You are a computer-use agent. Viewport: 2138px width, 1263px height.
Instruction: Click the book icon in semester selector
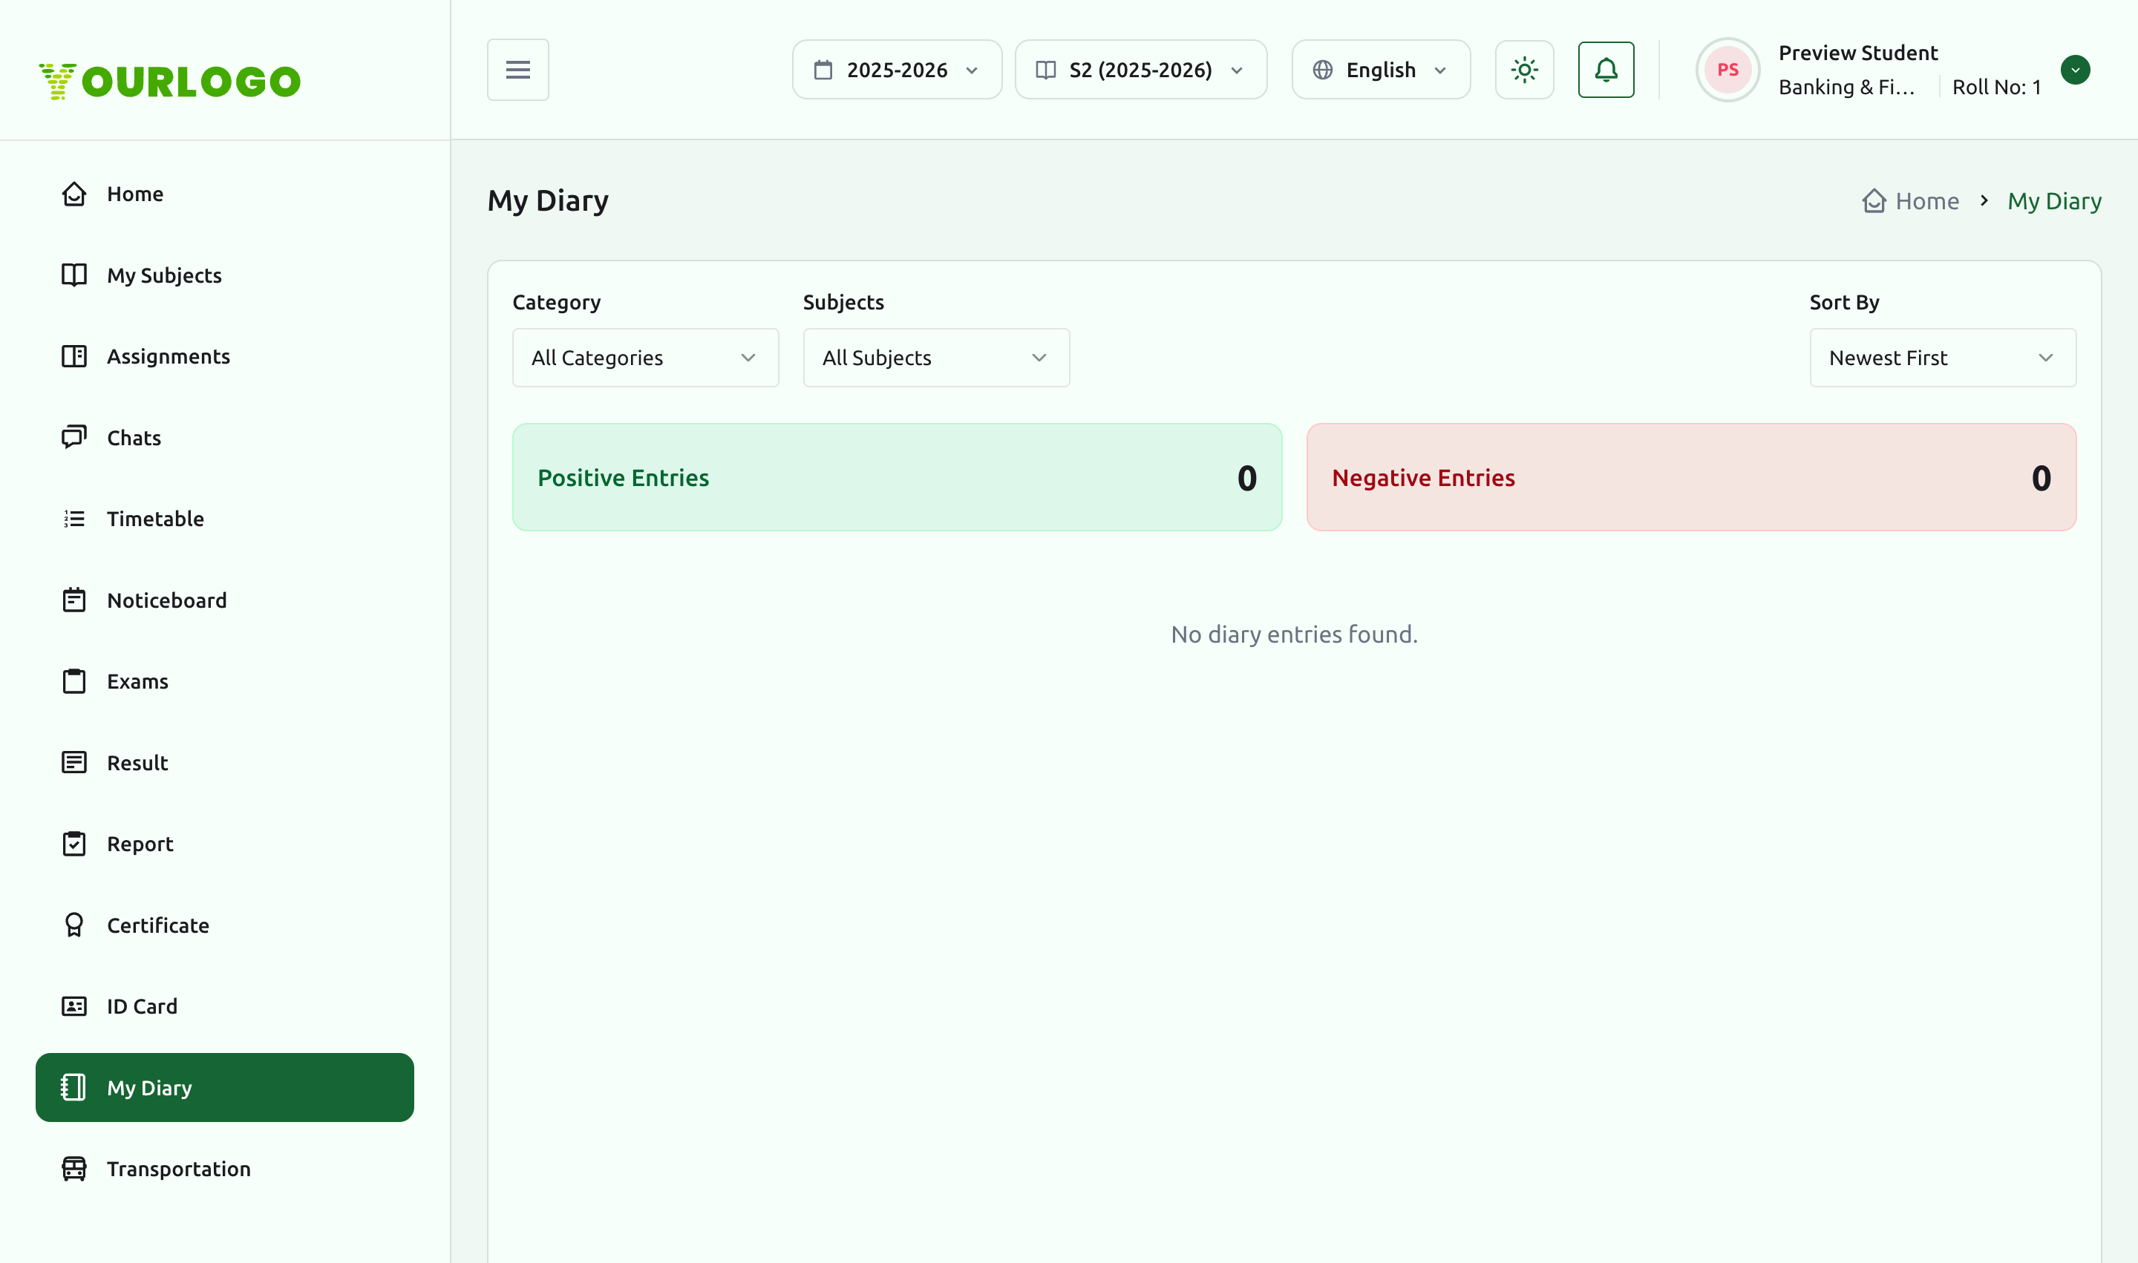[1045, 70]
